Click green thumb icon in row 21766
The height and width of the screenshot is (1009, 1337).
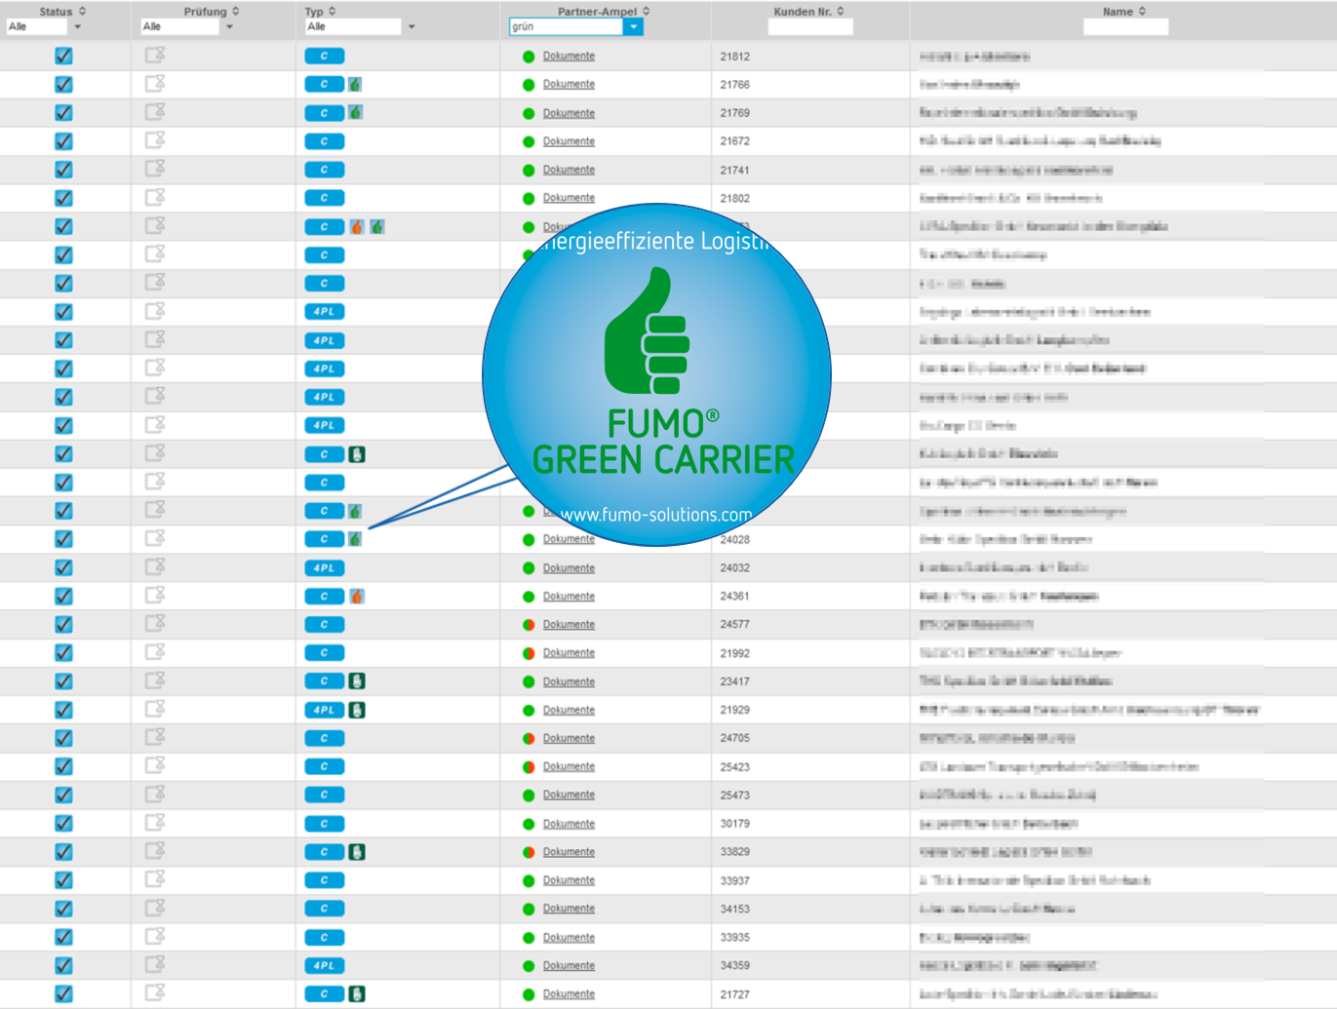click(x=356, y=85)
